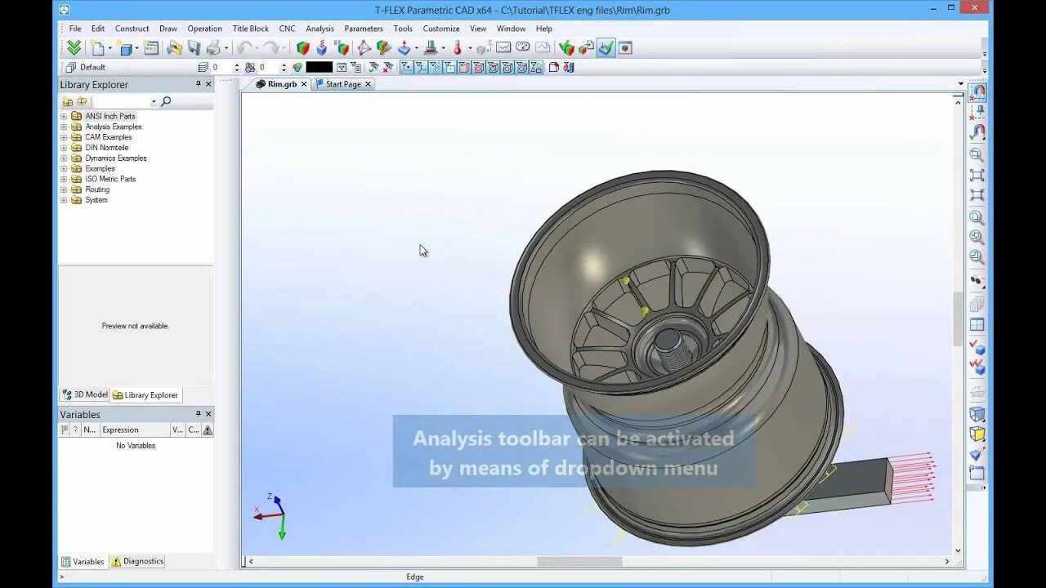Expand the Dynamics Examples folder
1046x588 pixels.
point(64,158)
